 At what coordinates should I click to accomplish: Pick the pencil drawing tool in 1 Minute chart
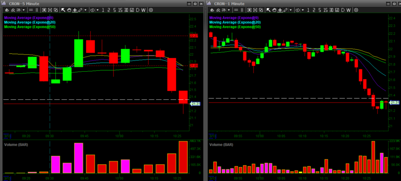286,10
